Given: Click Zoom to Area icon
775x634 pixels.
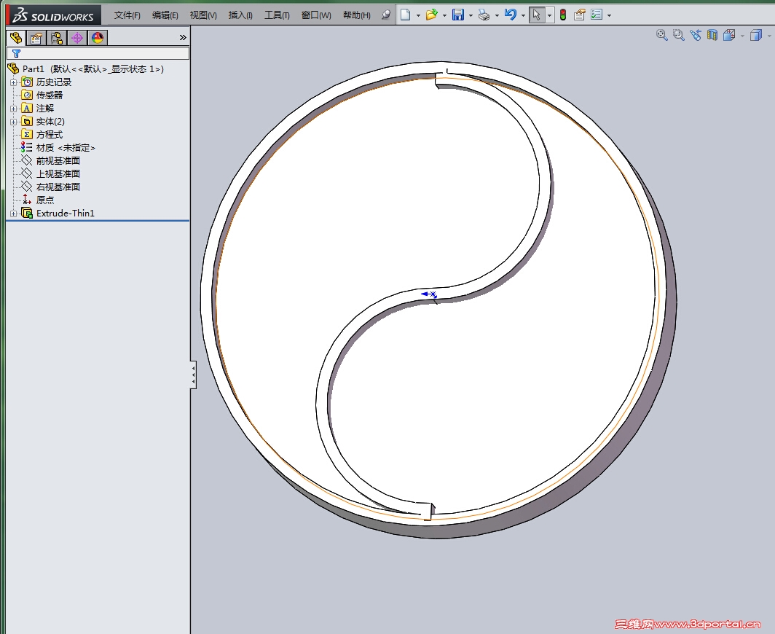Looking at the screenshot, I should [x=679, y=35].
